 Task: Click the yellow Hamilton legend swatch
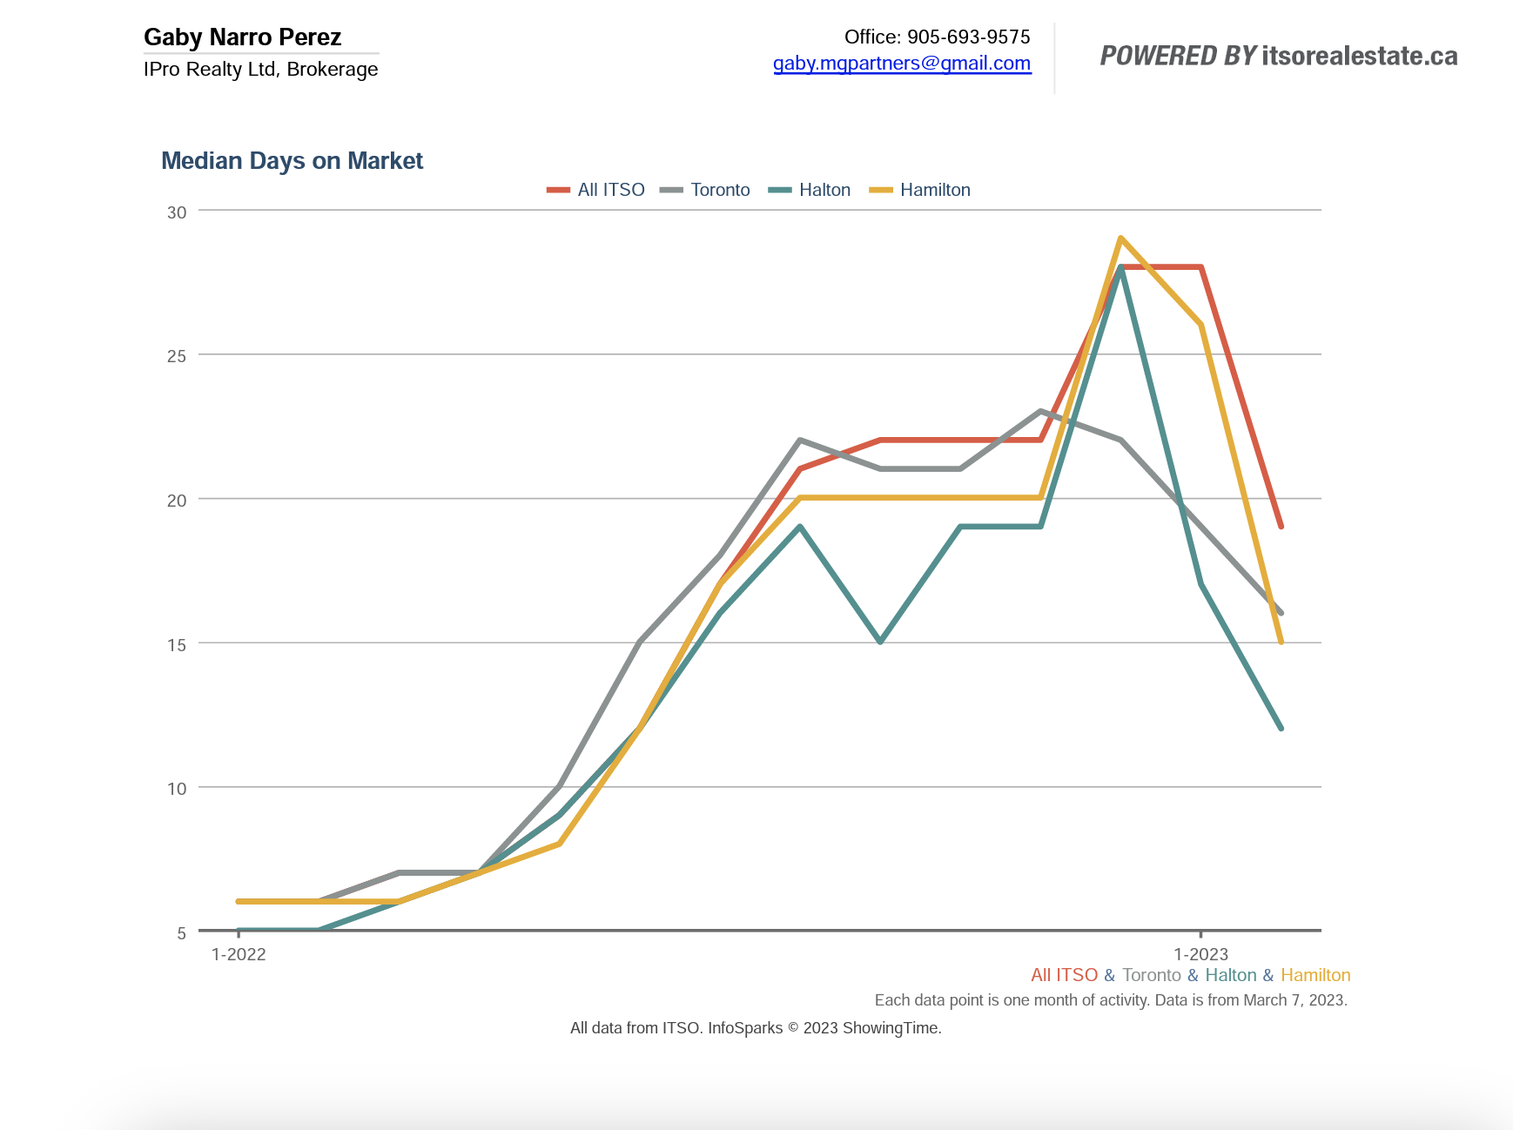(x=881, y=190)
